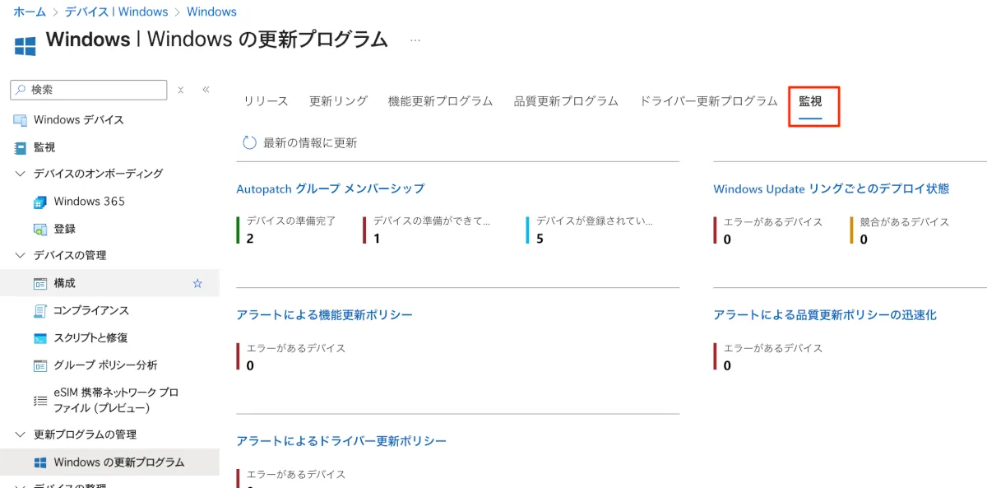Collapse the sidebar with the double-chevron icon
The image size is (987, 488).
pyautogui.click(x=206, y=90)
